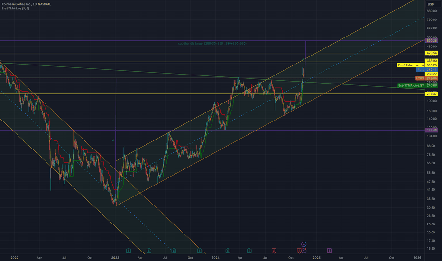Click the green Ers-STMA-Live:ST 246.68 label
442x261 pixels.
(x=418, y=85)
